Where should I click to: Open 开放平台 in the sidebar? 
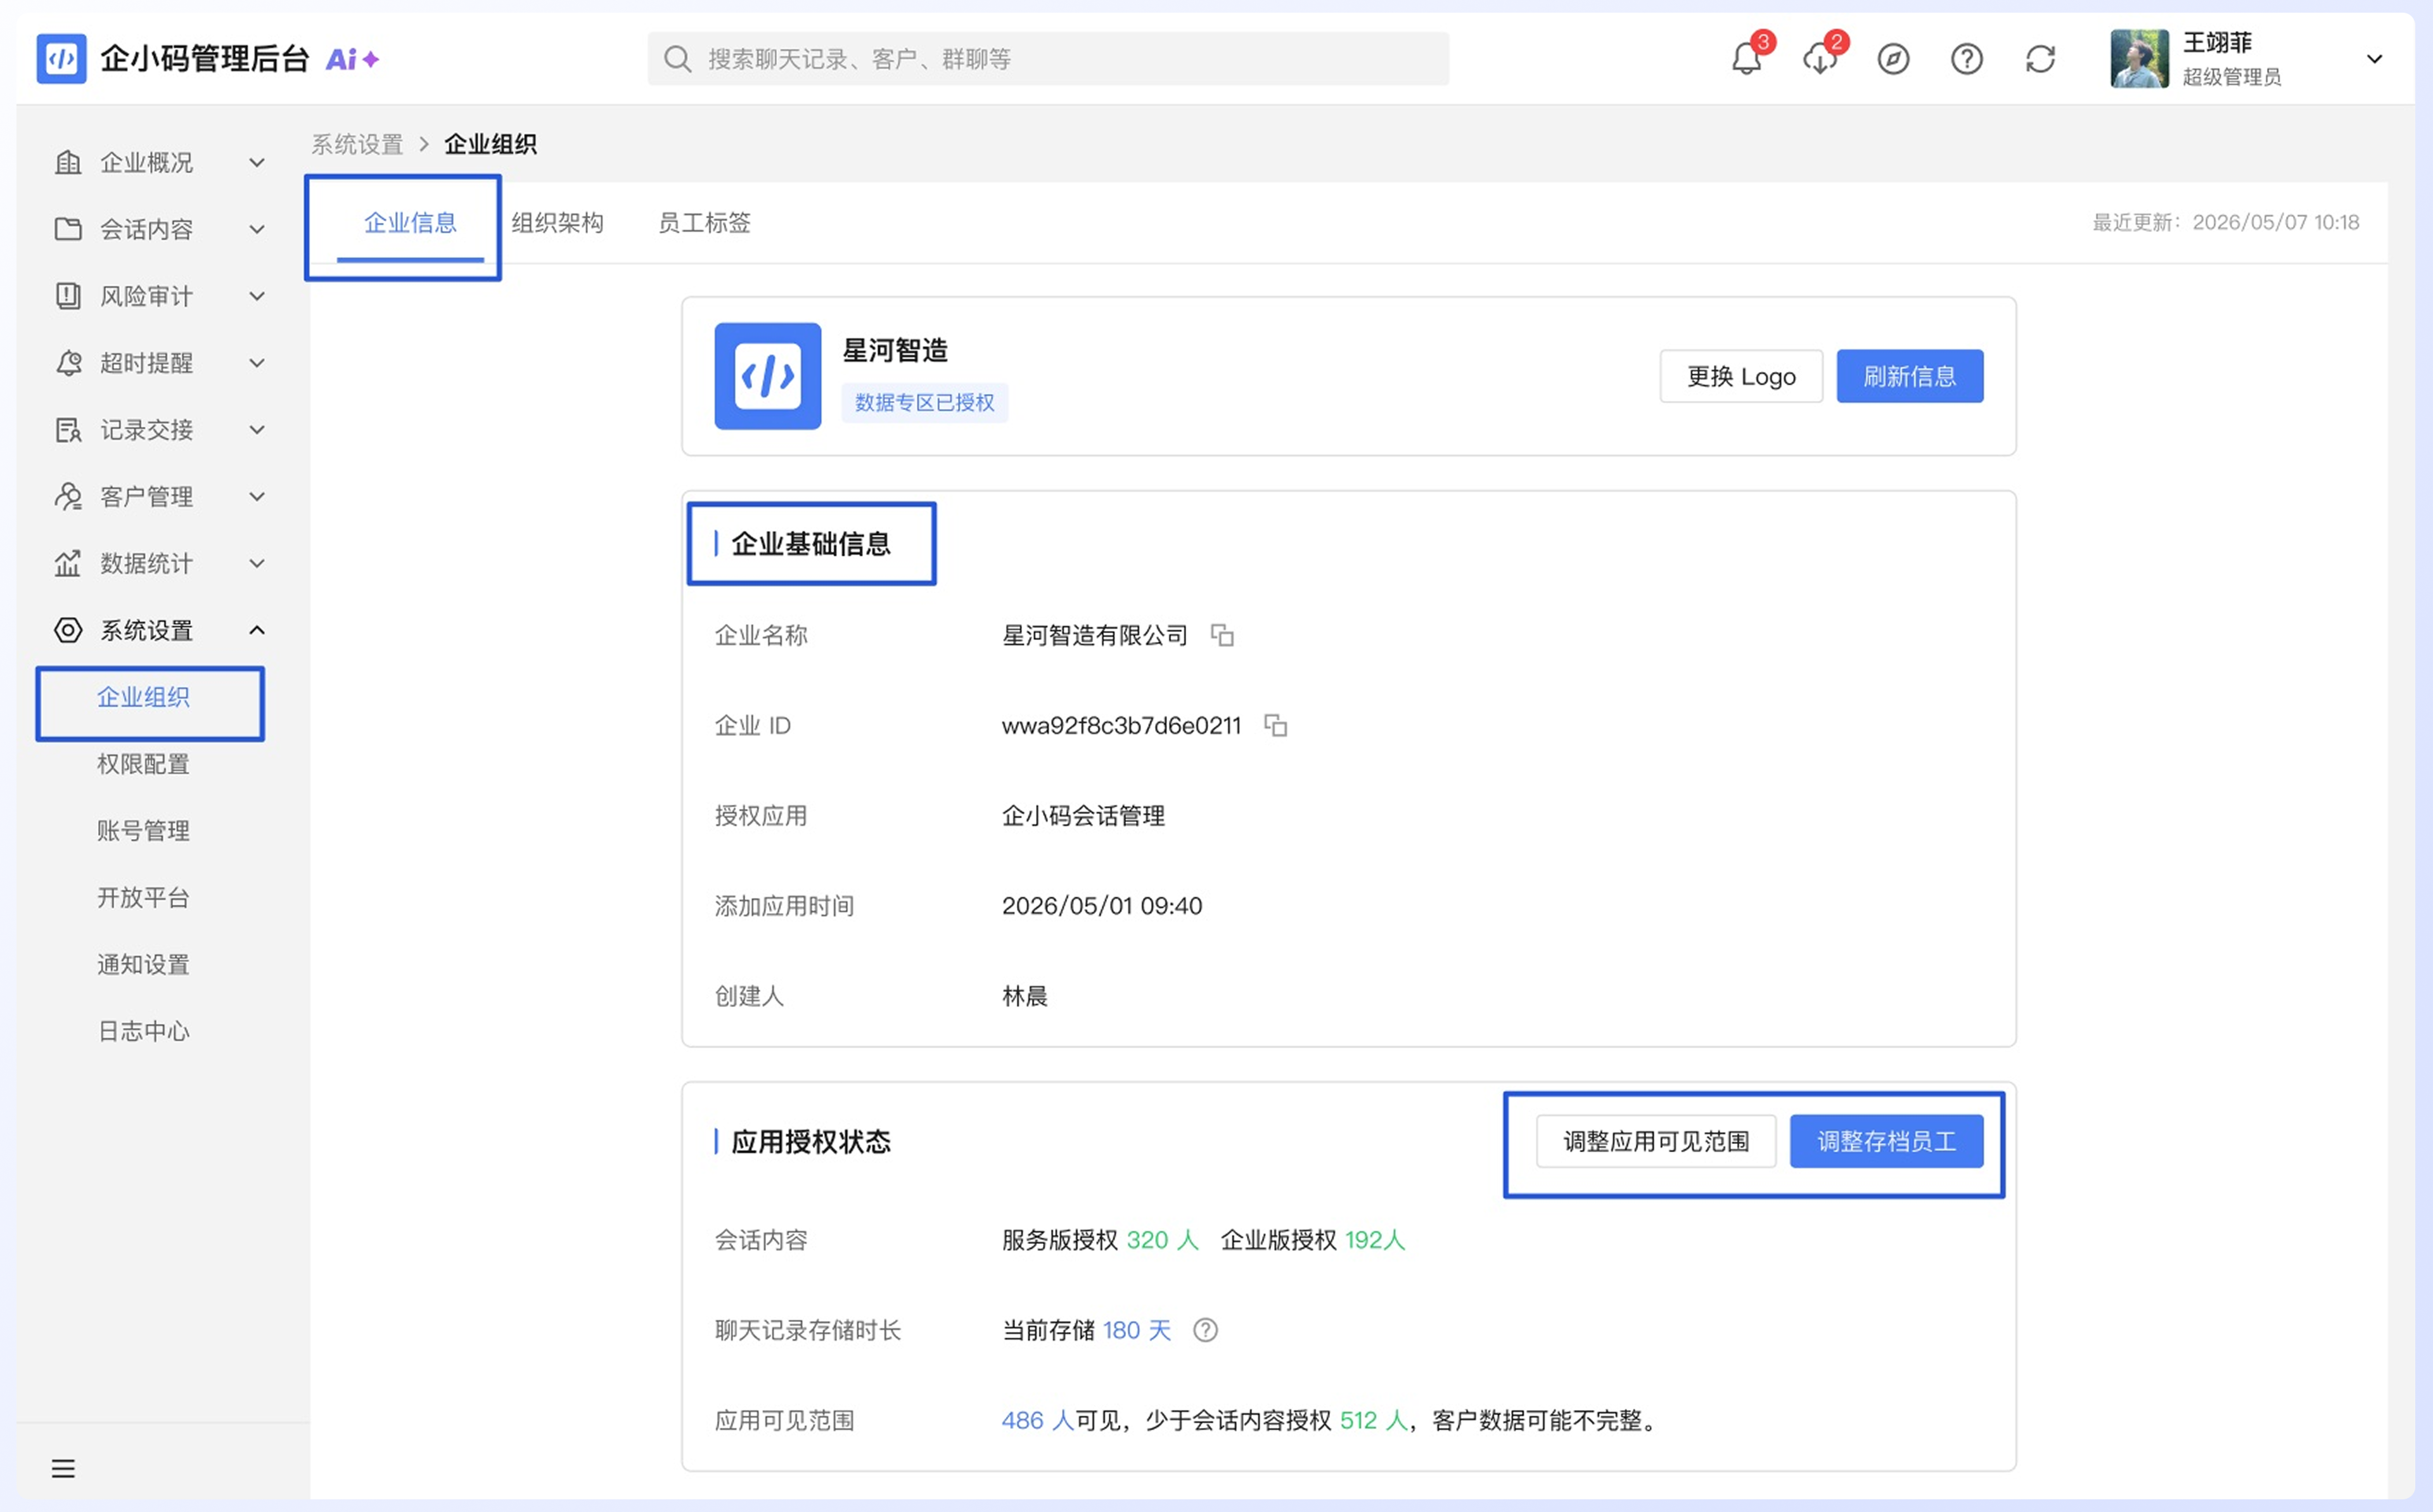143,898
